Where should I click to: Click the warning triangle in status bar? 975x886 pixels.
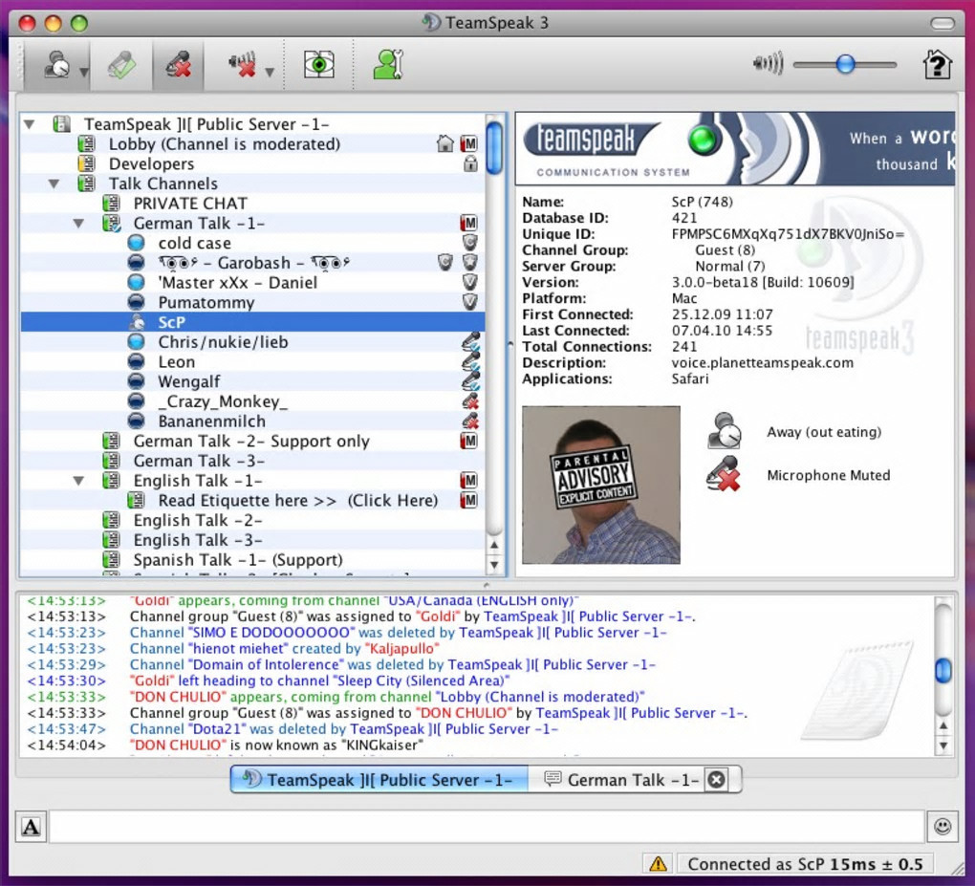click(x=658, y=864)
